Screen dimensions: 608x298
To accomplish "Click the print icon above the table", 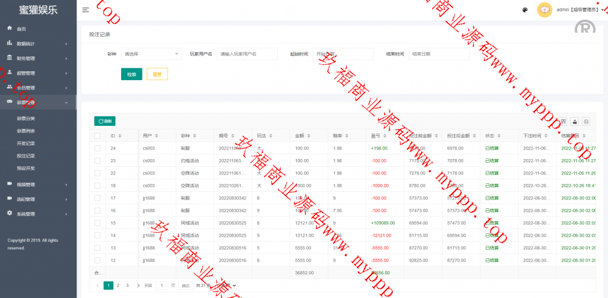I will (x=586, y=121).
